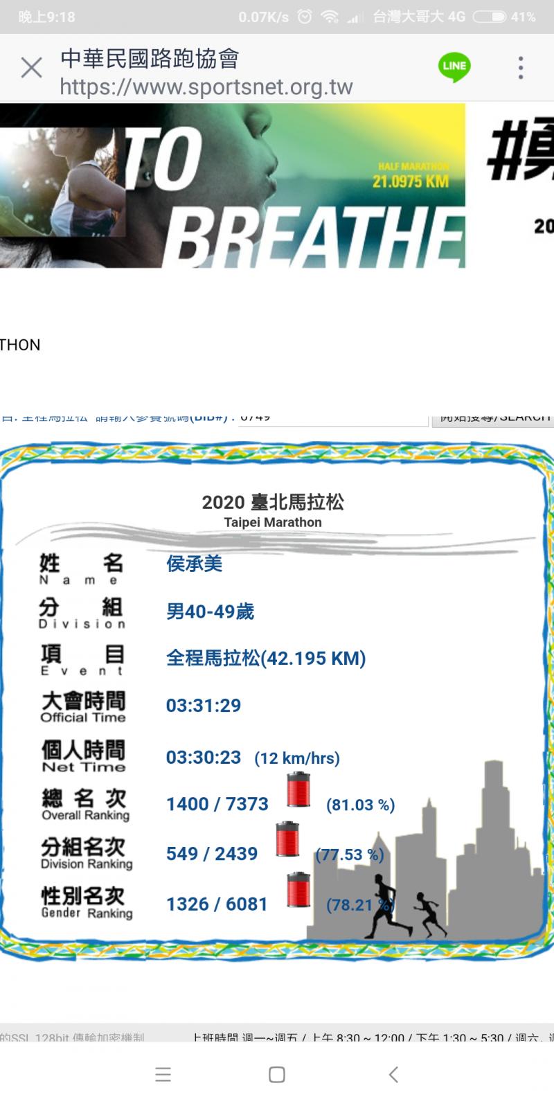Tap battery icon beside overall ranking
554x1108 pixels.
(x=299, y=789)
